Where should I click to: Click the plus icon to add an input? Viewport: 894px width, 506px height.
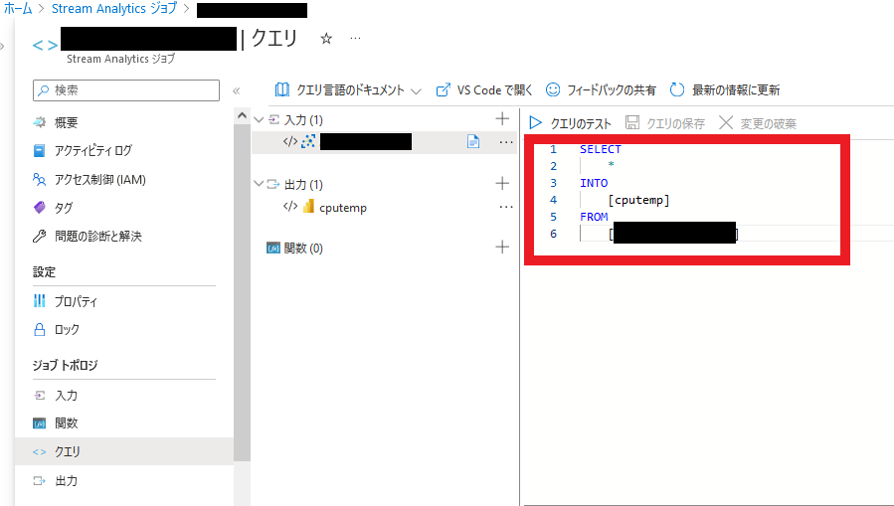click(x=502, y=119)
